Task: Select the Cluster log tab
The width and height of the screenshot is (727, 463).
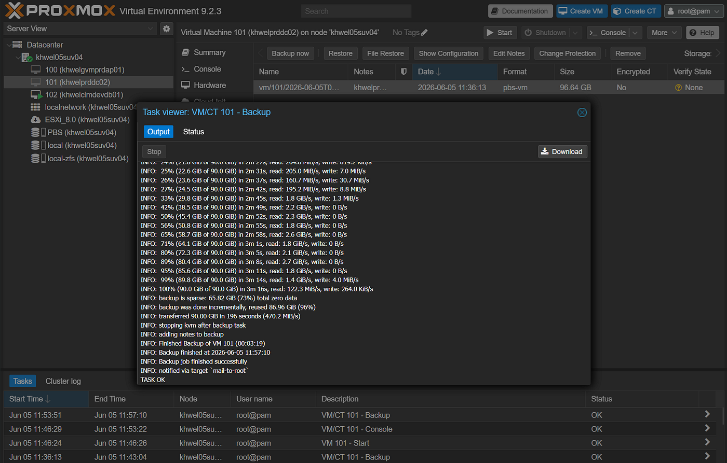Action: 63,381
